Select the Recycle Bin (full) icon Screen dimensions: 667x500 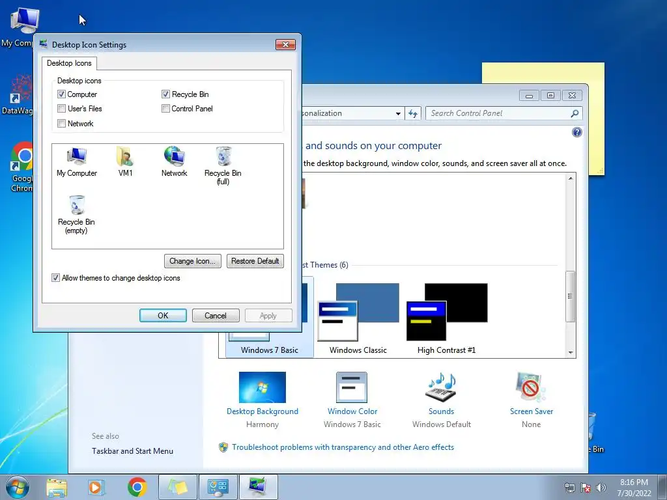(223, 166)
